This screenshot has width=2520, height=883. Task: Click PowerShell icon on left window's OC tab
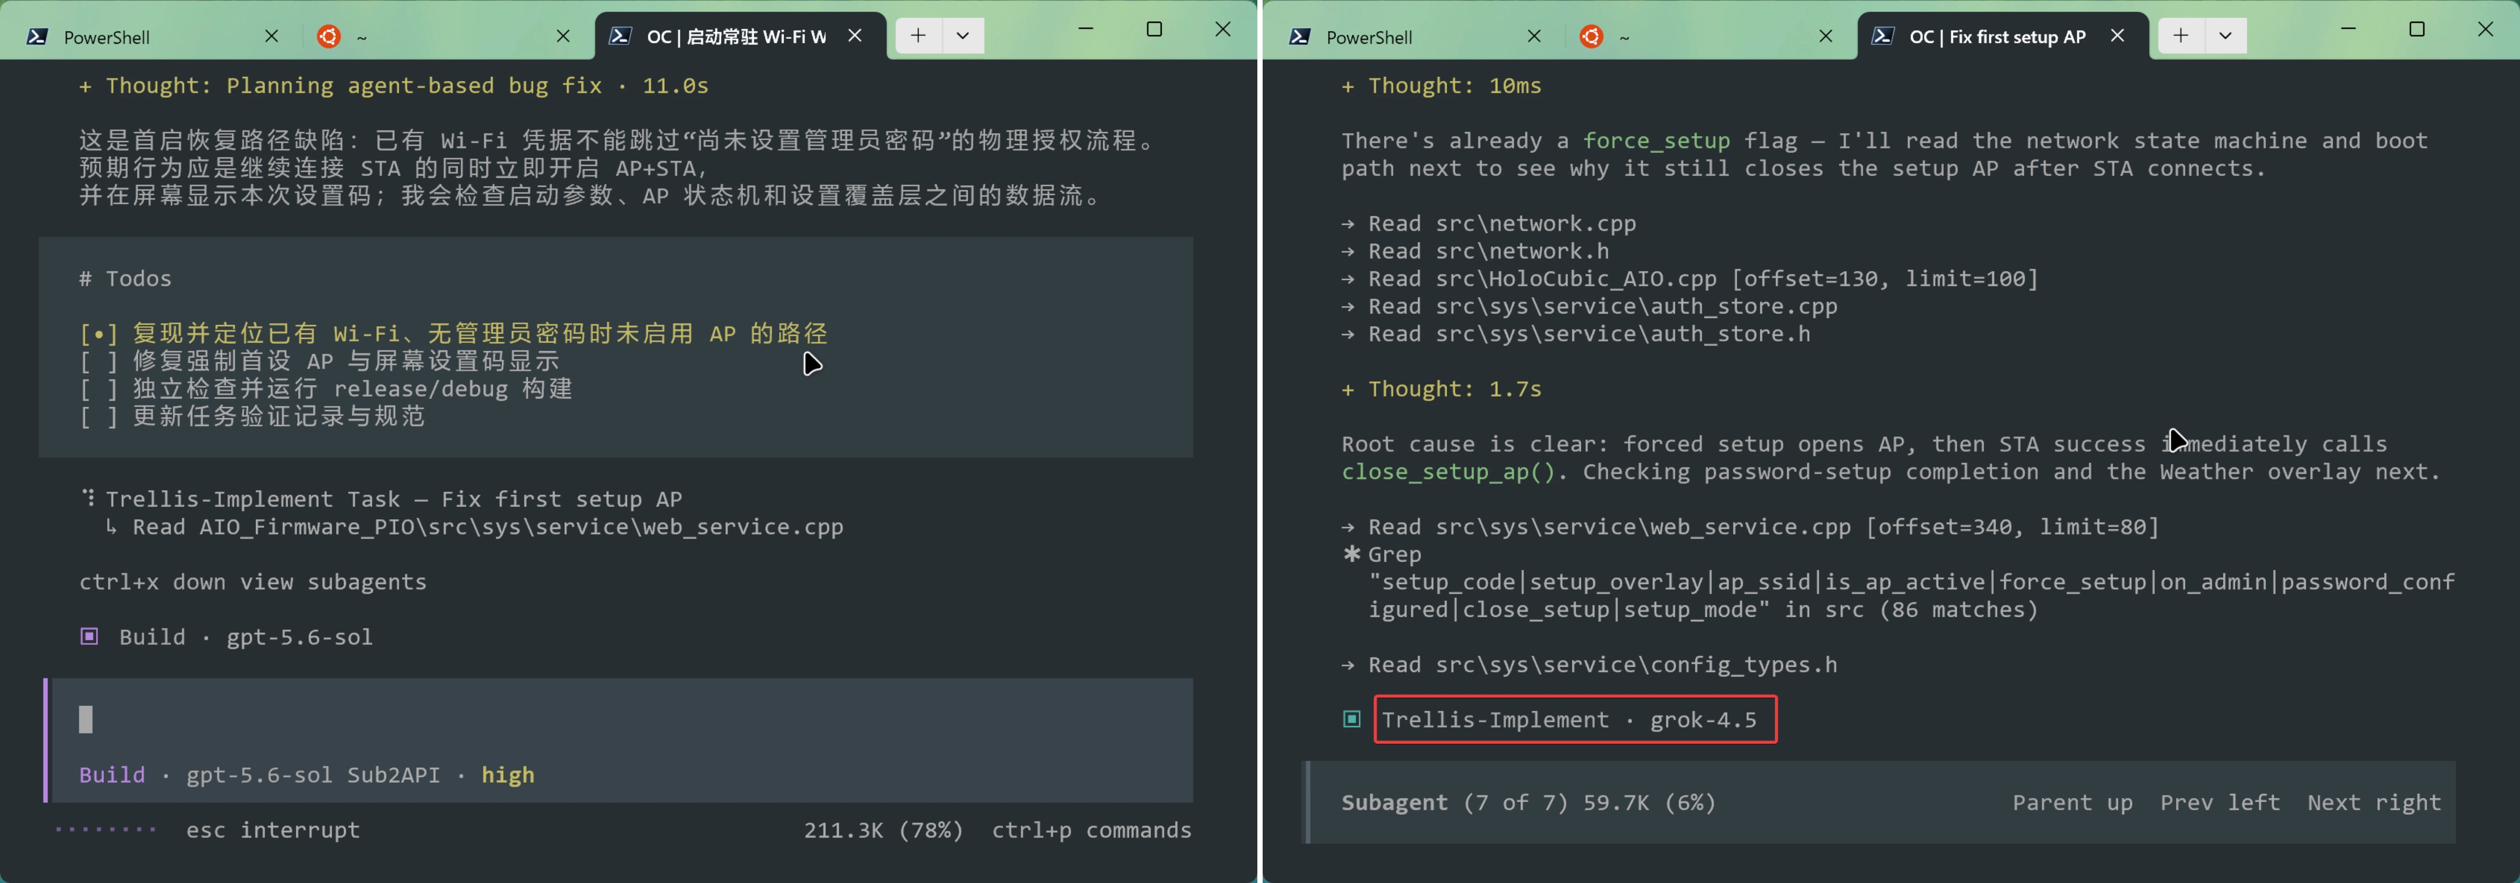coord(620,36)
